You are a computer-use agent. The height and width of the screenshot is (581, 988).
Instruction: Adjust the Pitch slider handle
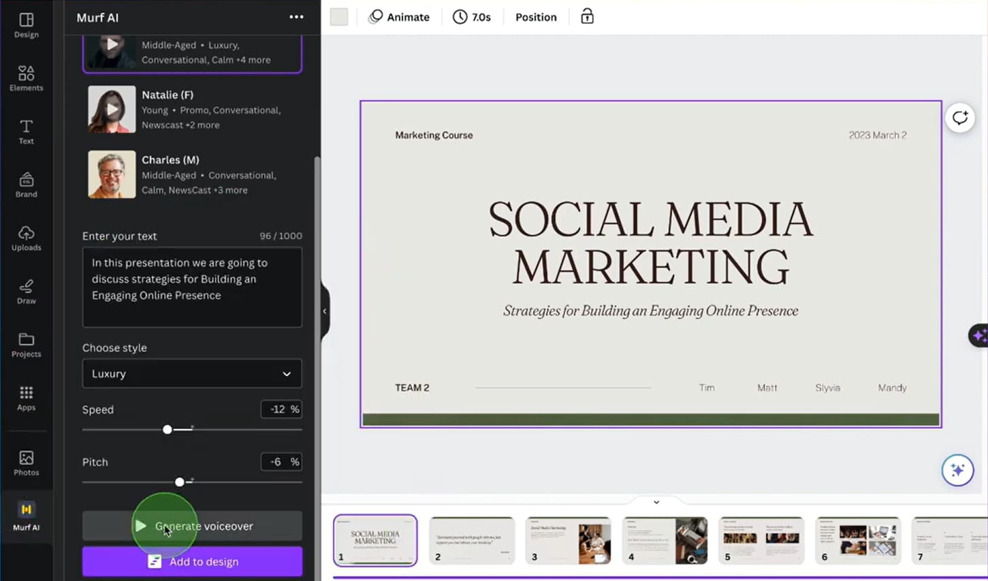pyautogui.click(x=180, y=482)
